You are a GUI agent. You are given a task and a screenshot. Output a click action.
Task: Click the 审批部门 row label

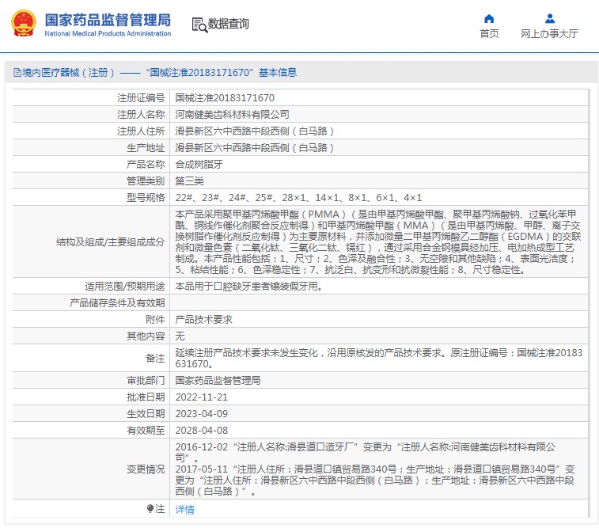146,380
